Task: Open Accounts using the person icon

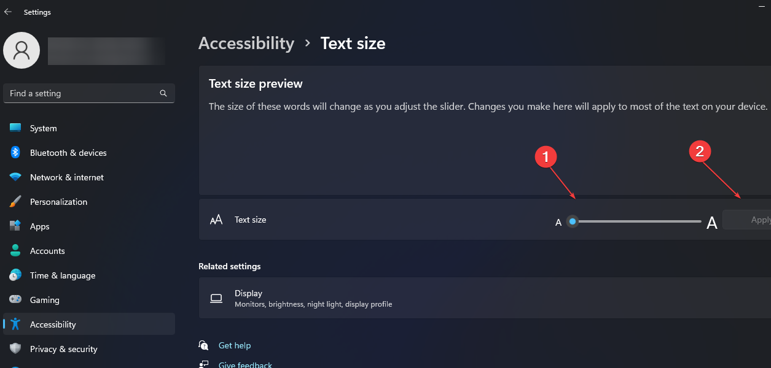Action: point(15,251)
